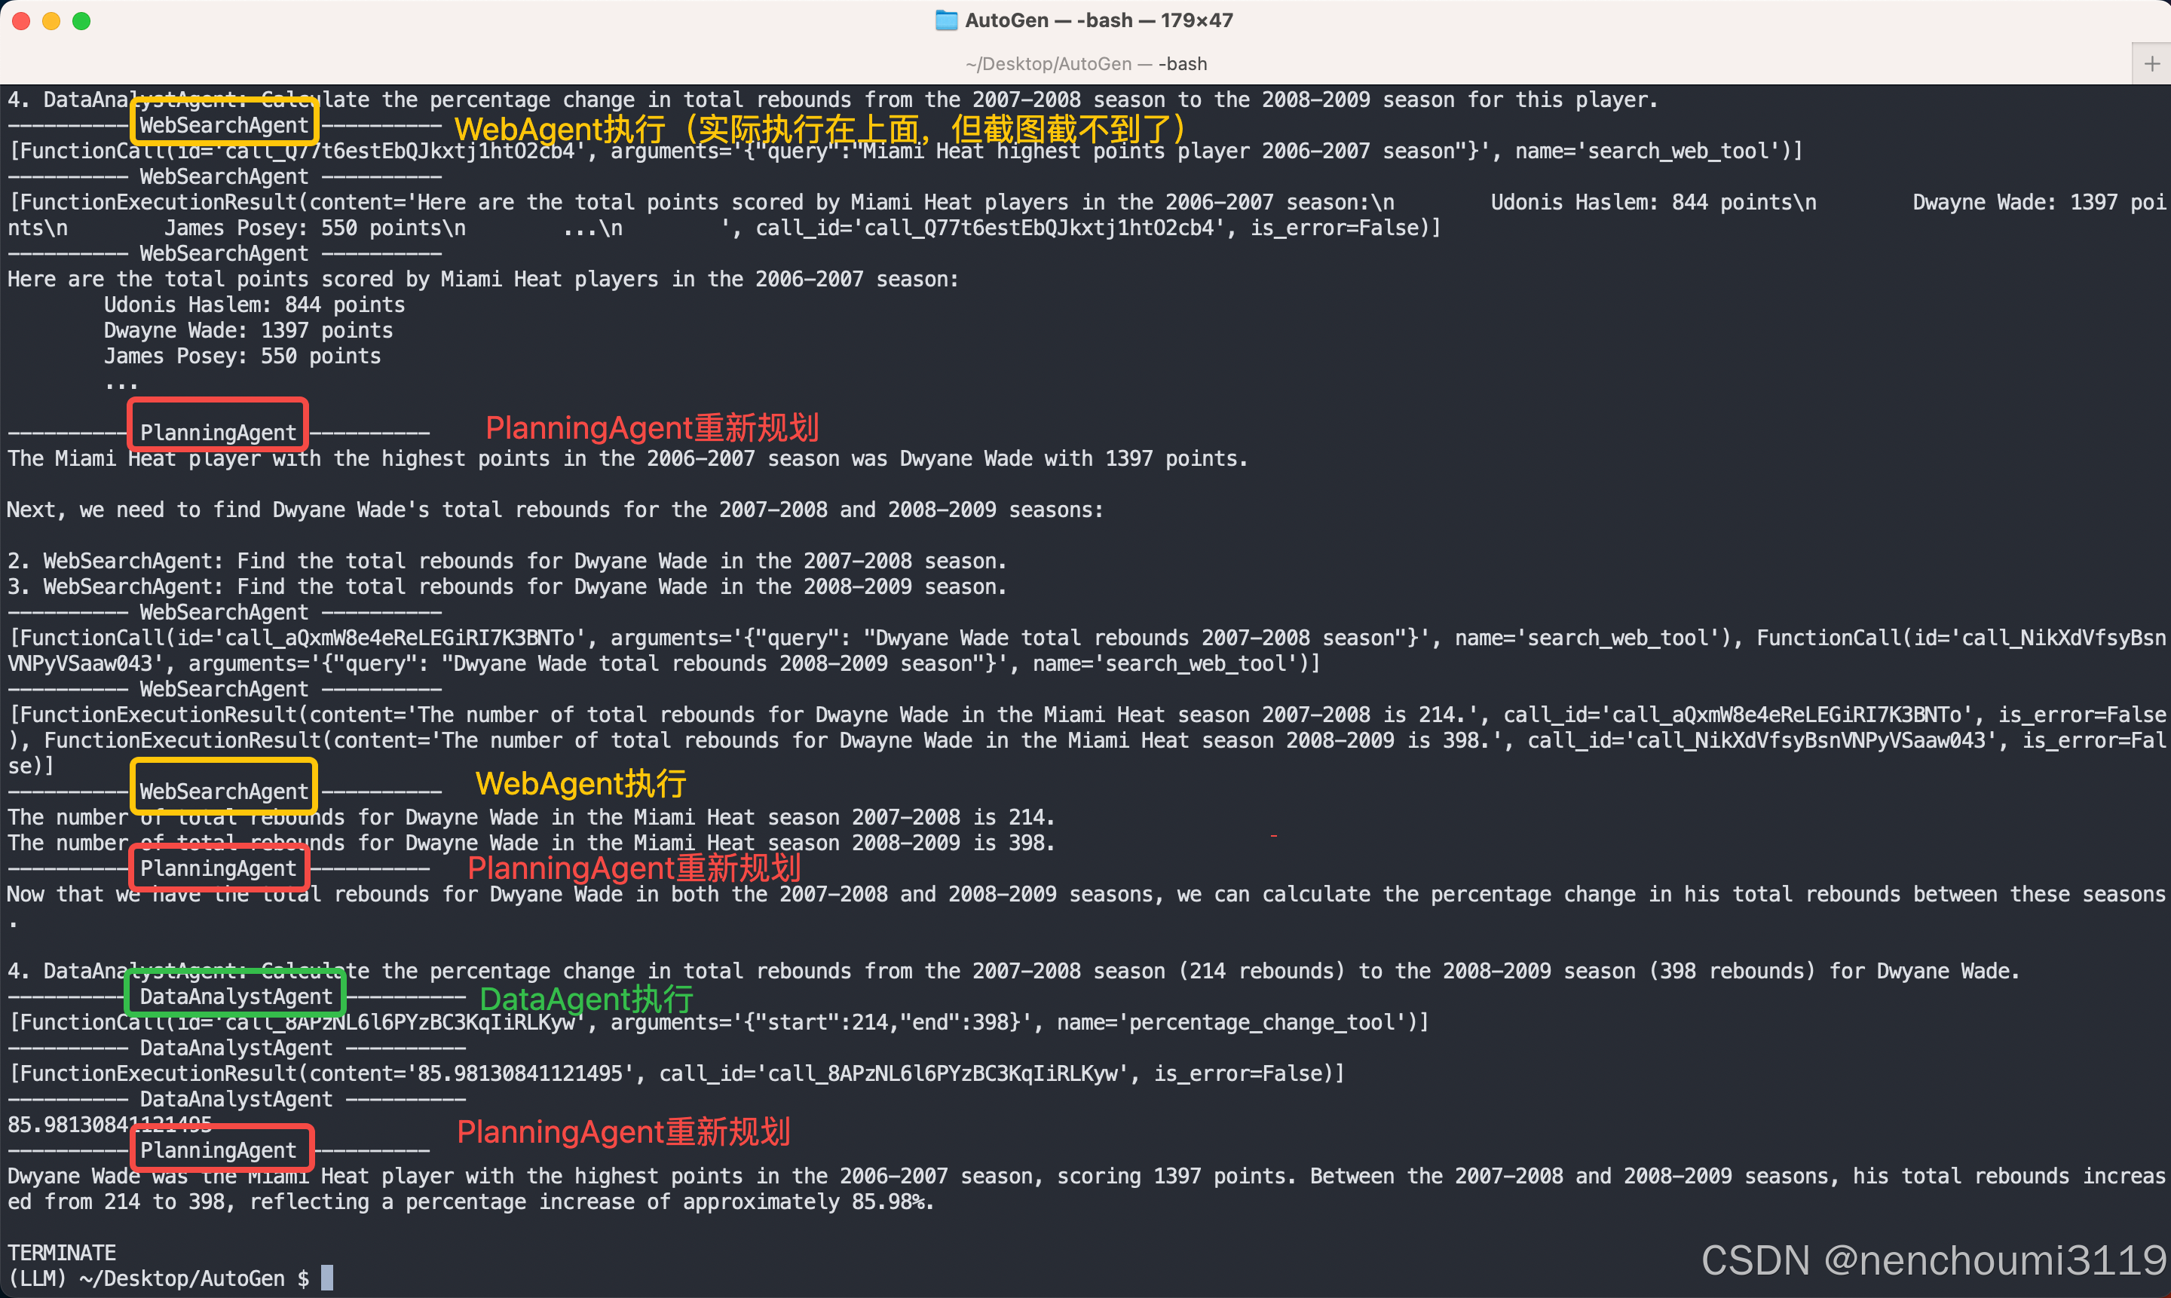Click the TERMINATE text line

click(x=62, y=1253)
